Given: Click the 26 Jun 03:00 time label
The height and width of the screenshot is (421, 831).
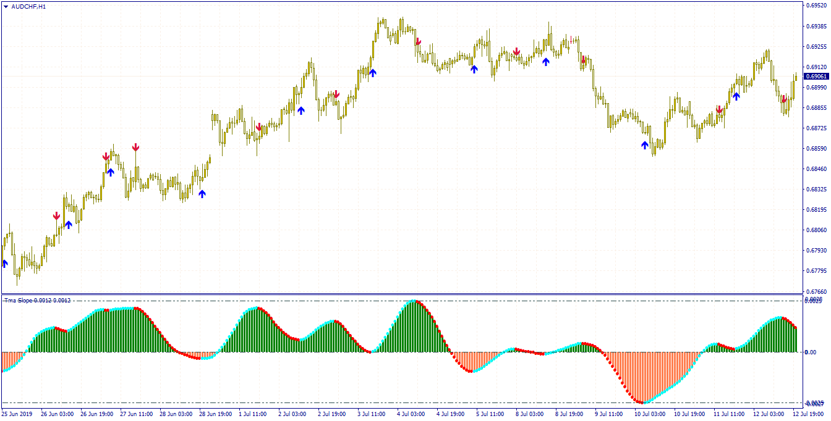Looking at the screenshot, I should 58,414.
